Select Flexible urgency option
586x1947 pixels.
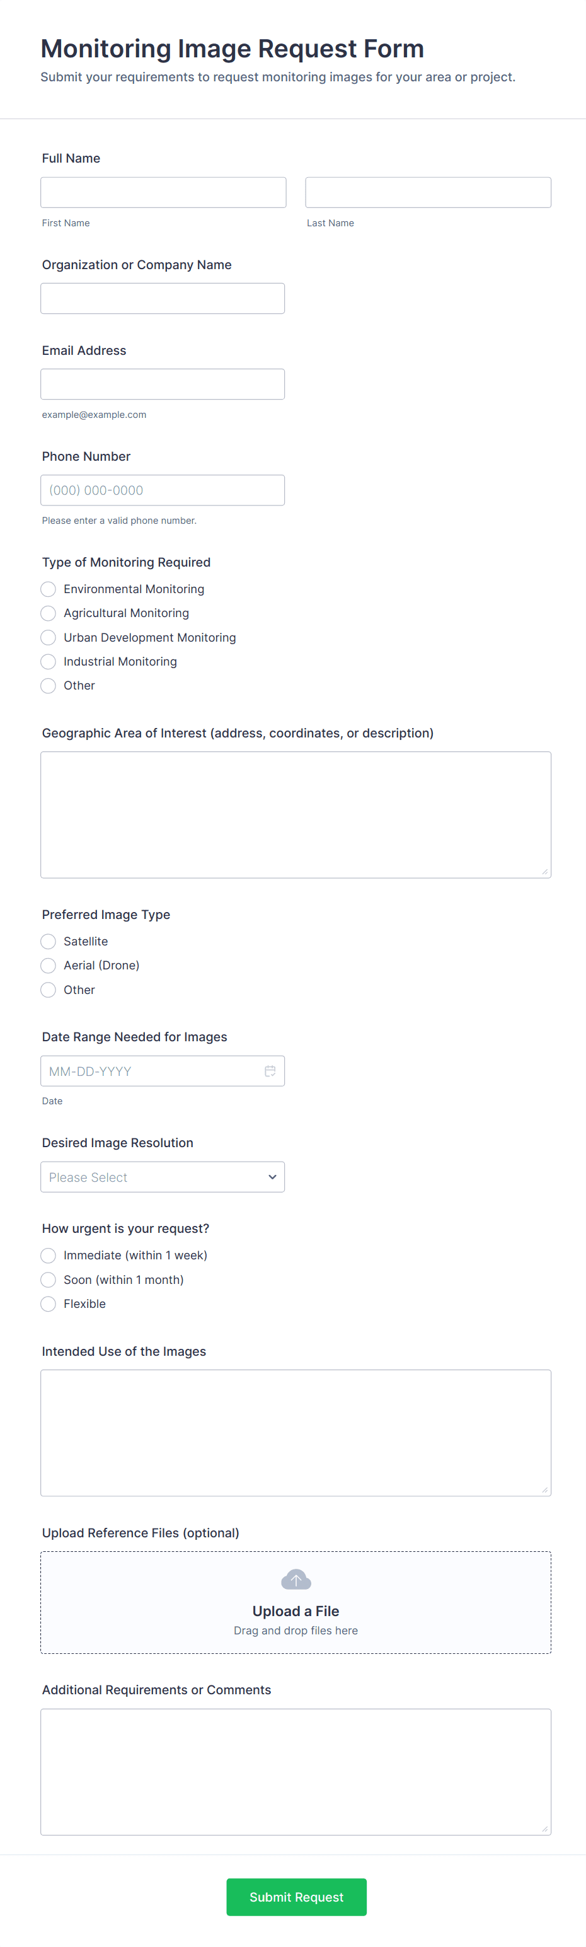click(49, 1304)
